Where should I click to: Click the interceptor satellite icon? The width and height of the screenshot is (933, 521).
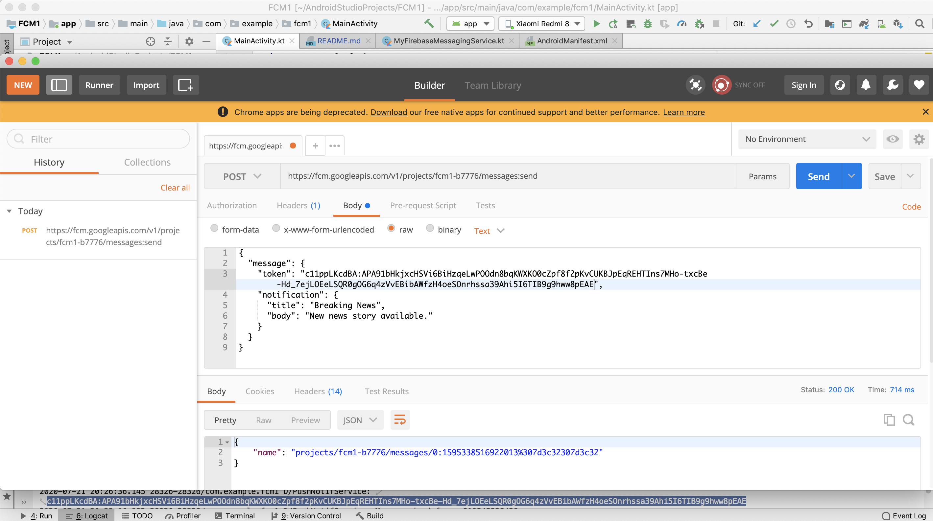(x=695, y=85)
